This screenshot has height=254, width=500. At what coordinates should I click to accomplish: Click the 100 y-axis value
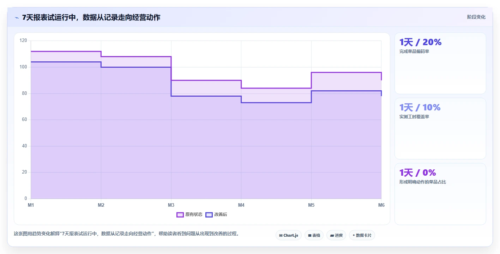[x=23, y=67]
